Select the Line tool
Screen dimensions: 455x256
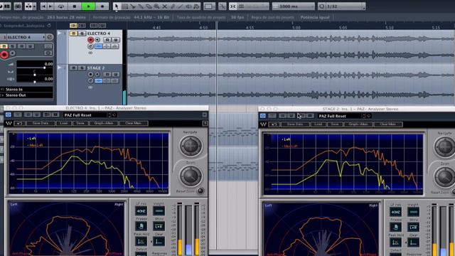[181, 6]
